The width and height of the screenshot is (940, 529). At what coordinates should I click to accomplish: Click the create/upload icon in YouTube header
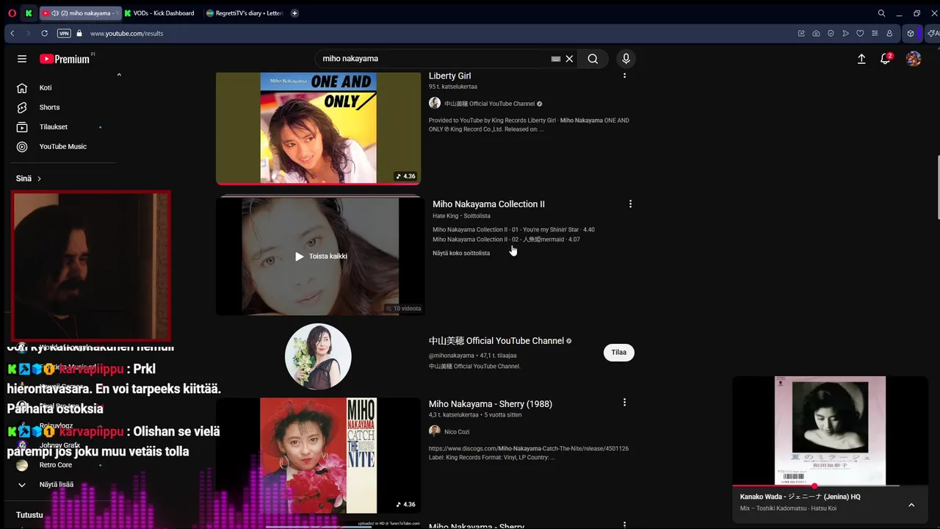tap(861, 59)
